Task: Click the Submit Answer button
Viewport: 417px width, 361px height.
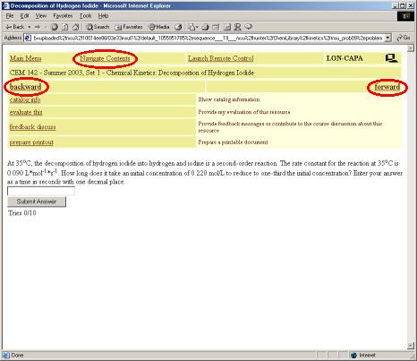Action: pos(37,202)
